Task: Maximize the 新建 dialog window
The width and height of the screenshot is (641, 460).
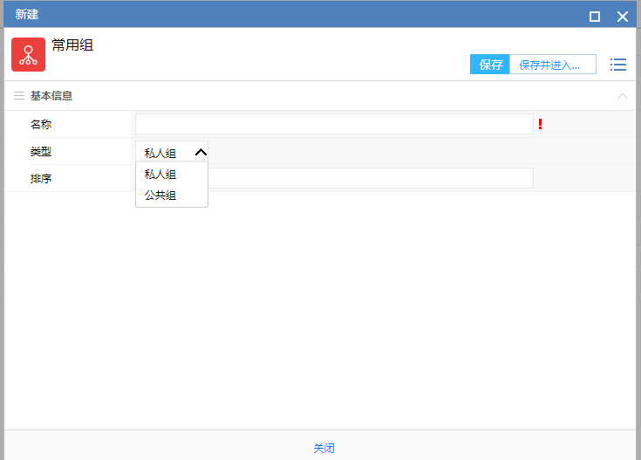Action: pos(595,16)
